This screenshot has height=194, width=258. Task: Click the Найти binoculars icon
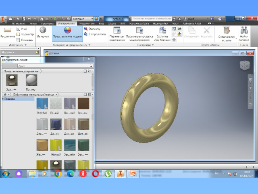pyautogui.click(x=244, y=32)
